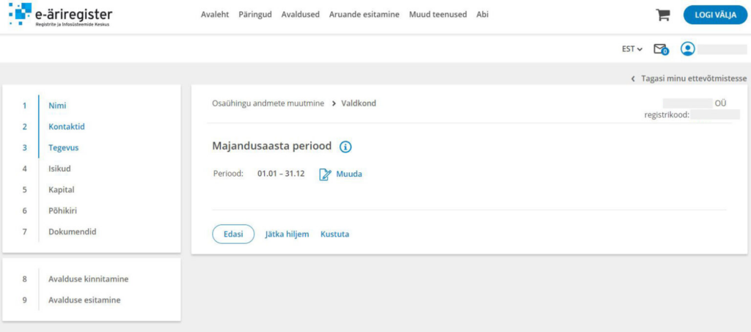The width and height of the screenshot is (751, 332).
Task: Click the Jätka hiljem link
Action: pos(287,235)
